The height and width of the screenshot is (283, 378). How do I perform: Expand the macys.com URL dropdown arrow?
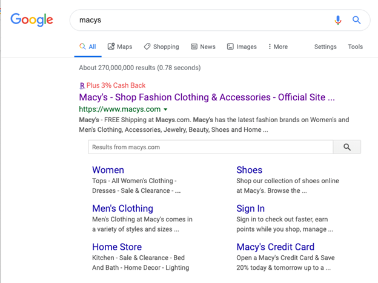[x=165, y=109]
